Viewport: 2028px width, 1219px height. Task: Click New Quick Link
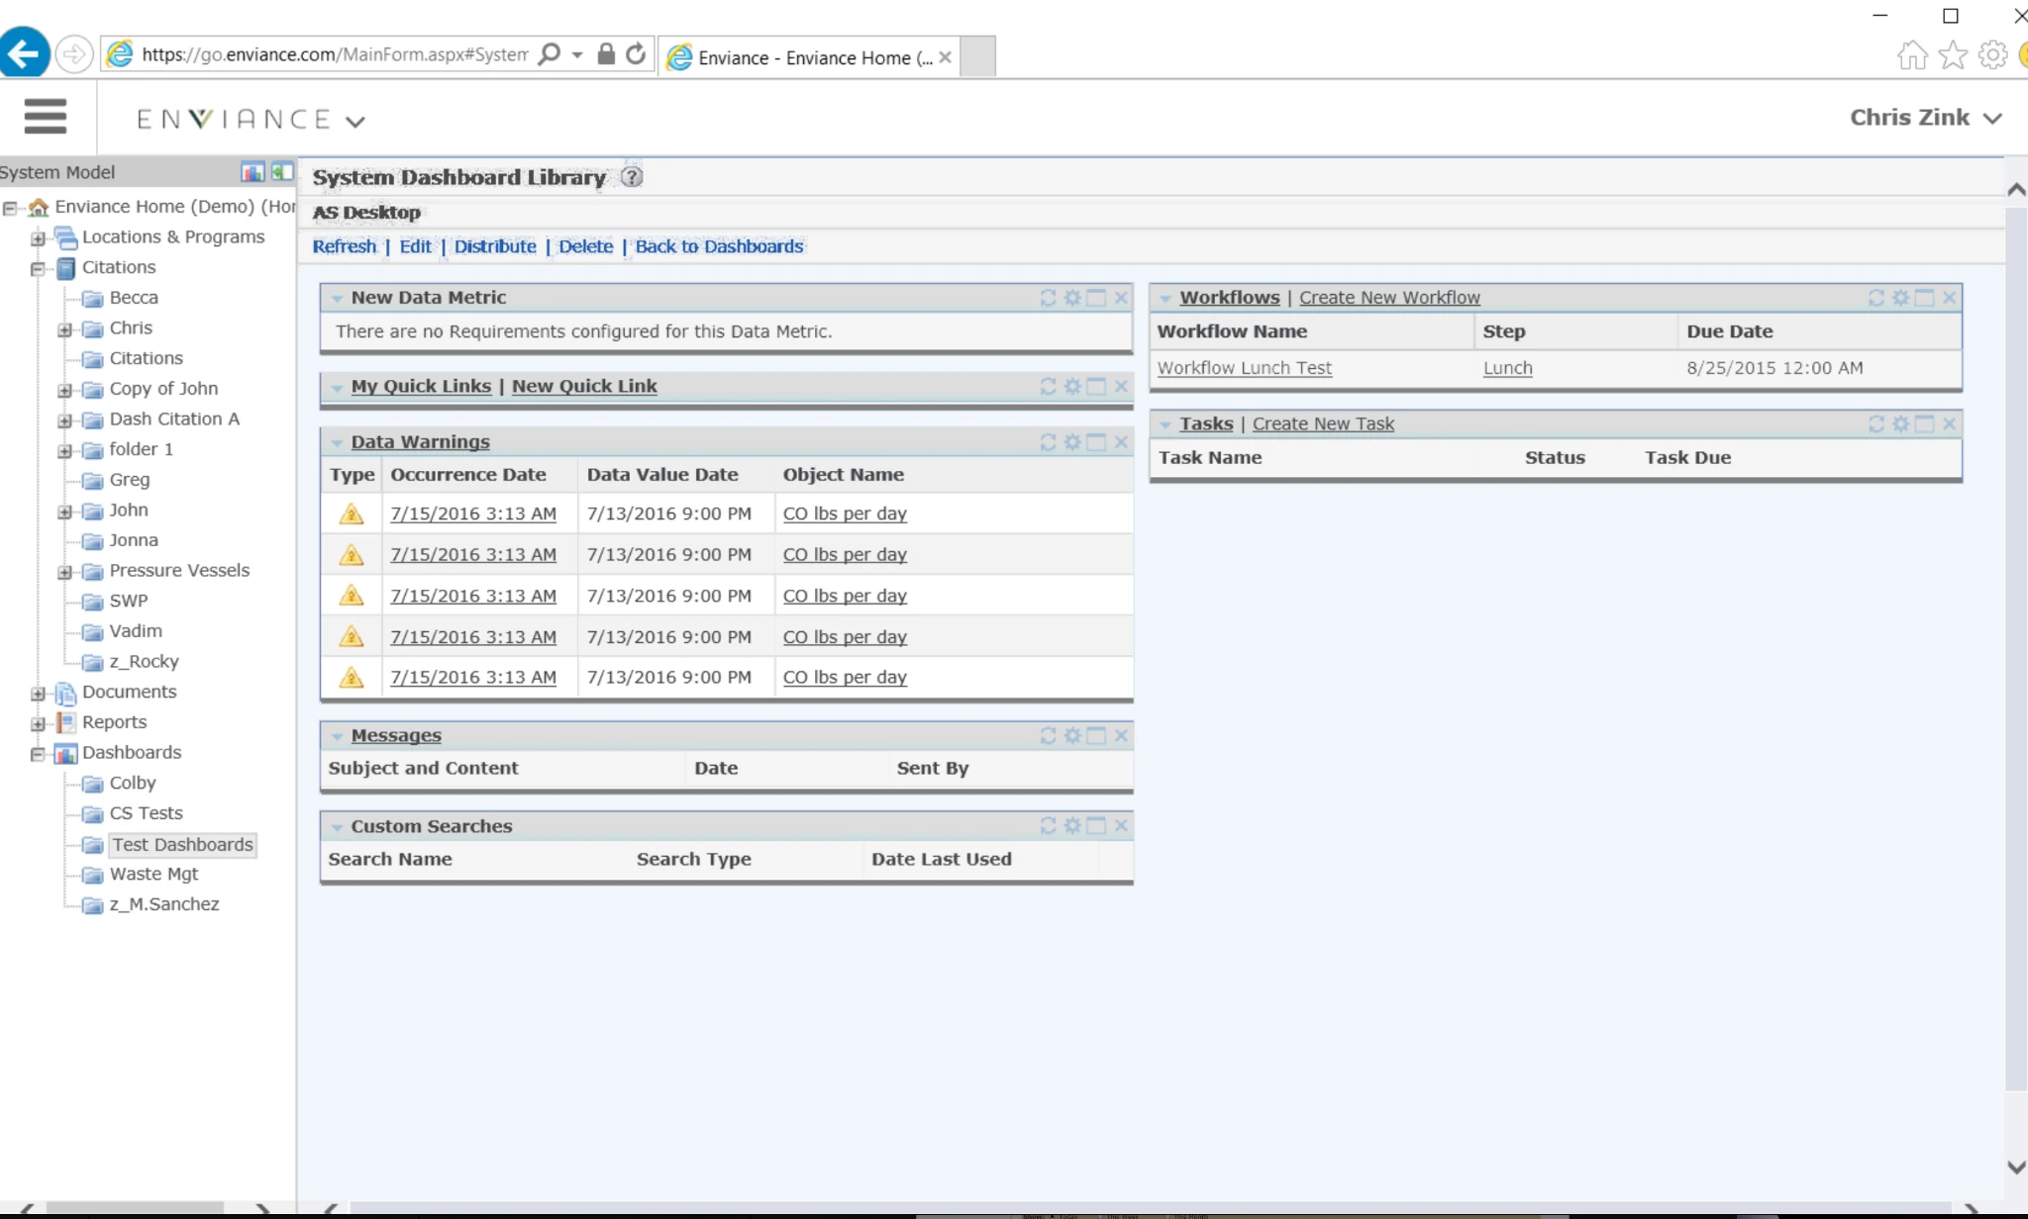(584, 386)
